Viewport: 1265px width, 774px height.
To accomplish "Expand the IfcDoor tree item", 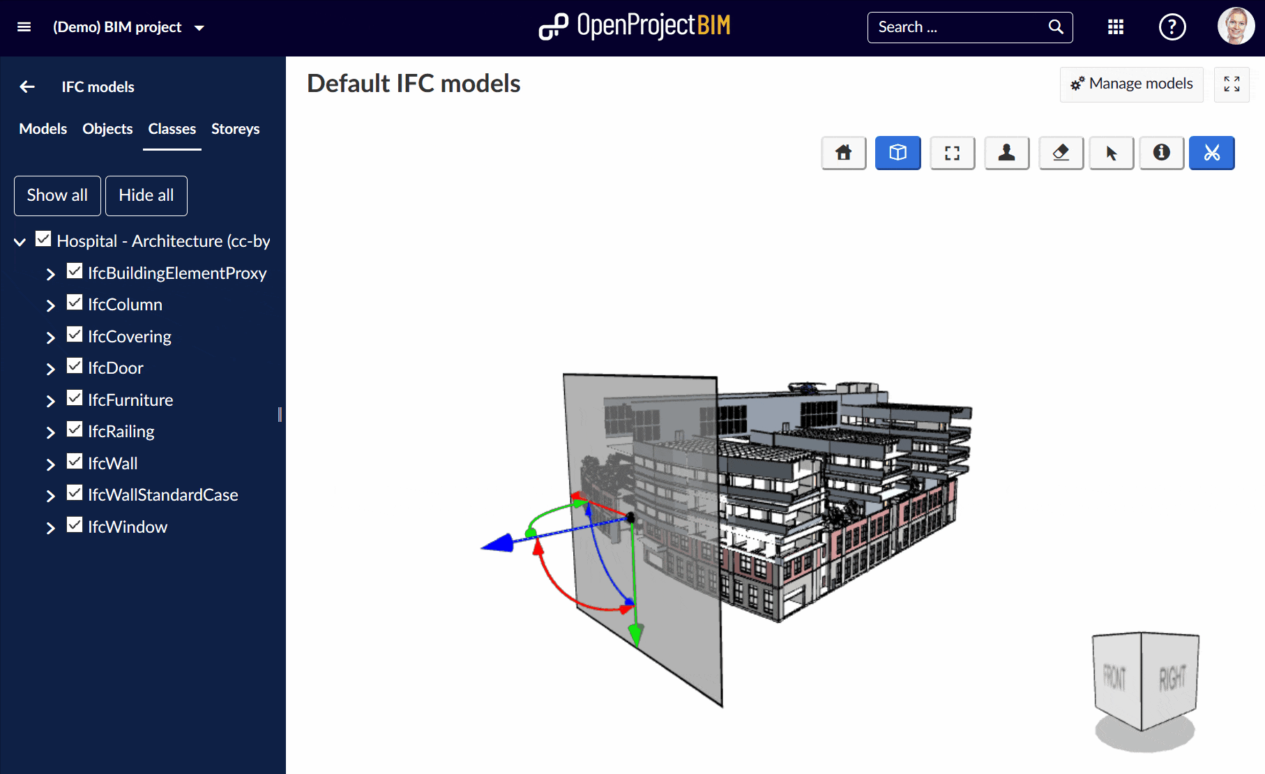I will tap(50, 368).
